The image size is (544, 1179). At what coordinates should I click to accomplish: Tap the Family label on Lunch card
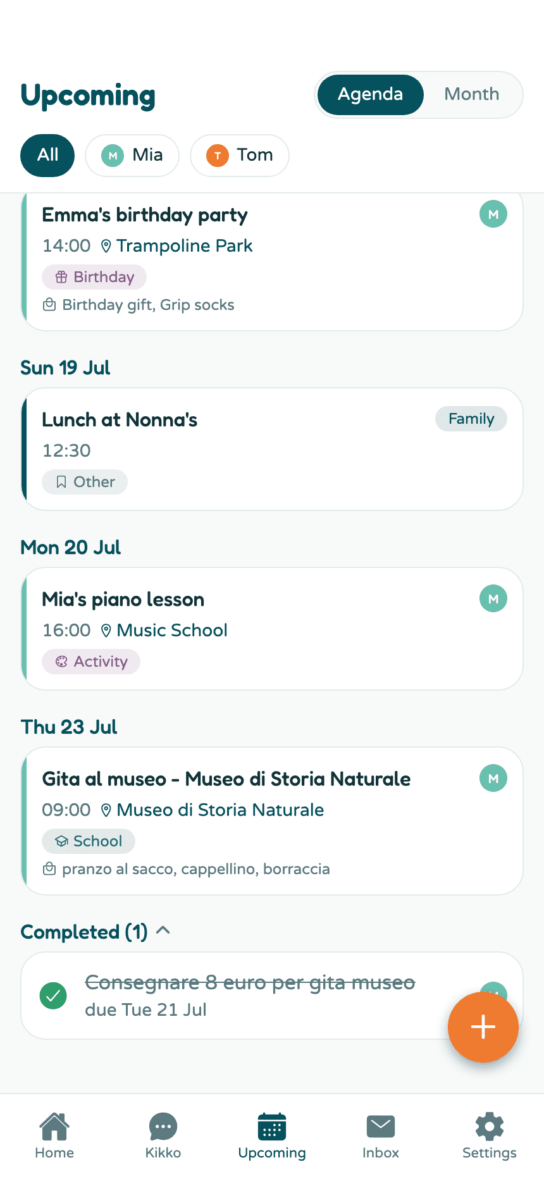[x=471, y=419]
